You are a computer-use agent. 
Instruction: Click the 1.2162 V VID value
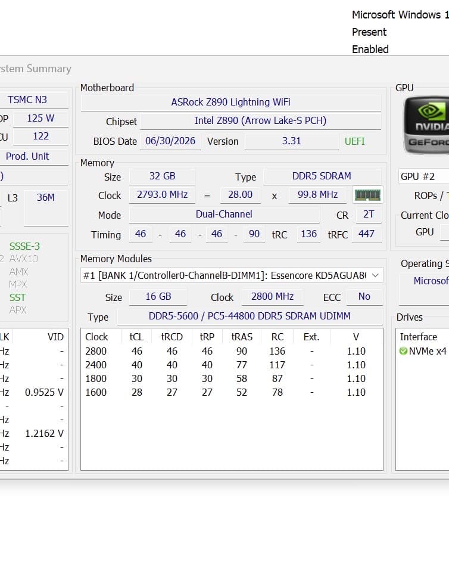click(44, 434)
